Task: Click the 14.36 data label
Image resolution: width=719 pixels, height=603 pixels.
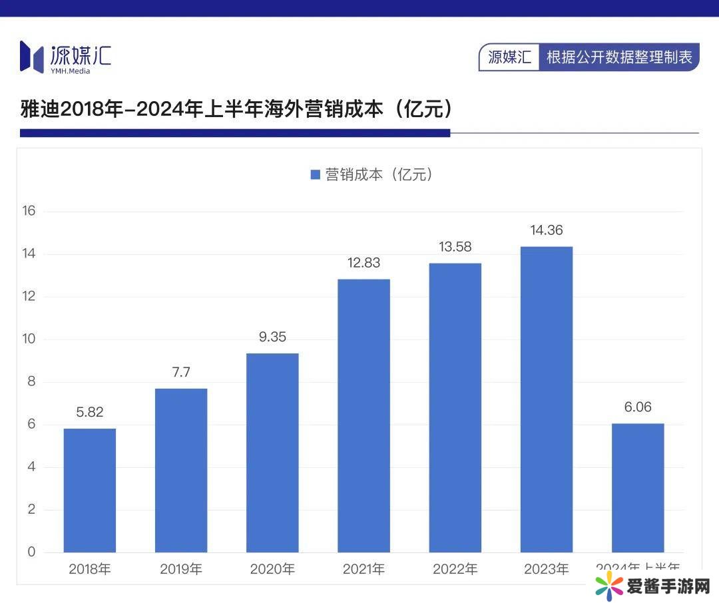Action: [546, 230]
